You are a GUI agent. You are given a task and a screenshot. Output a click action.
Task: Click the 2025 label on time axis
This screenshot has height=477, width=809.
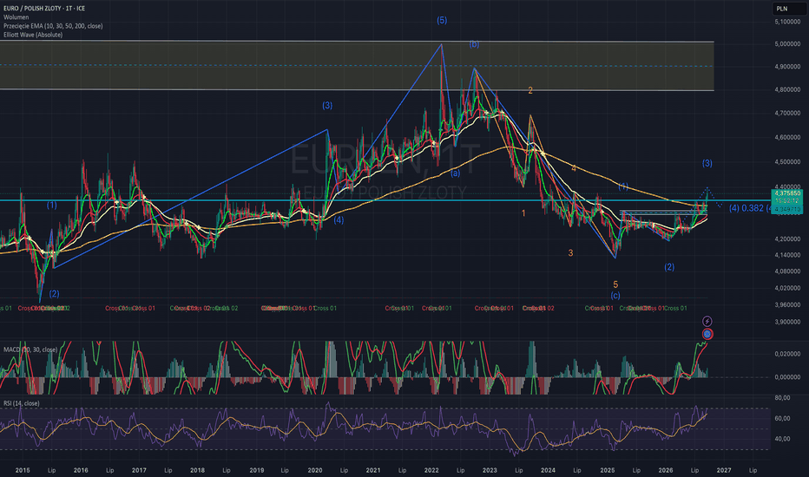point(608,470)
